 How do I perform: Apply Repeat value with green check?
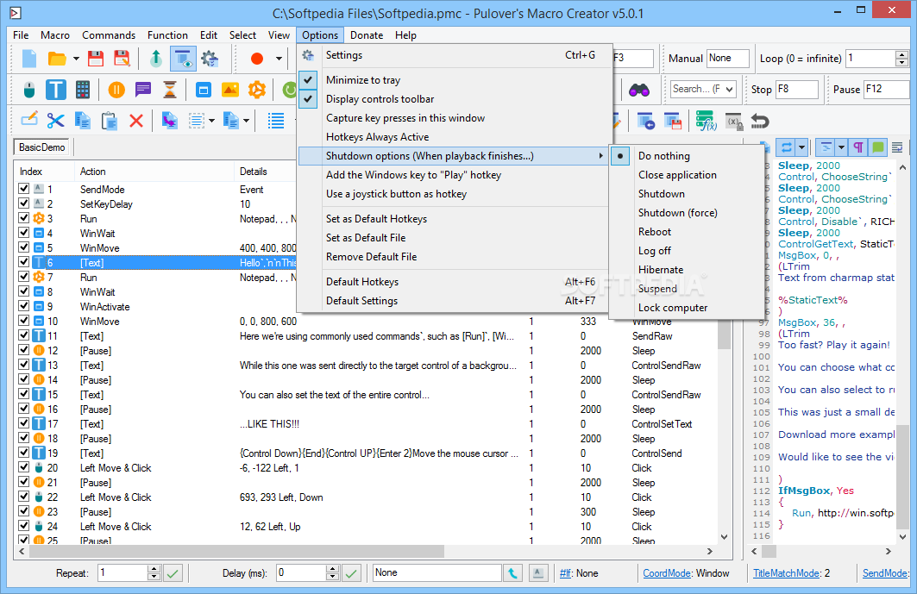tap(173, 573)
